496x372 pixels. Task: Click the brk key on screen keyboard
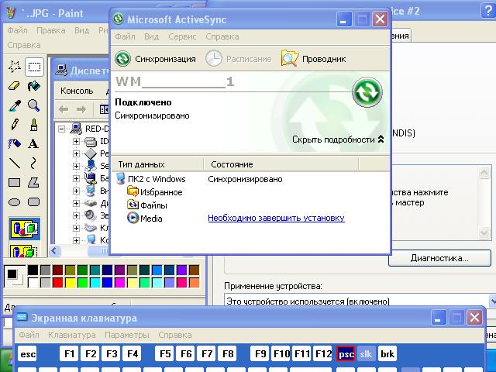click(387, 353)
